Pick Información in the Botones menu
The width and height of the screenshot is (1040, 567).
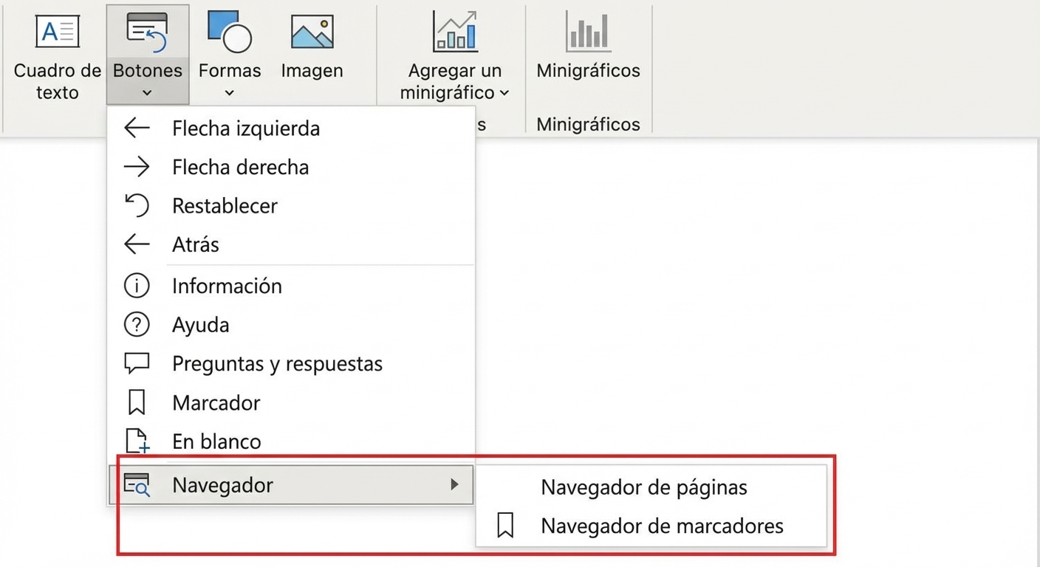click(x=291, y=286)
